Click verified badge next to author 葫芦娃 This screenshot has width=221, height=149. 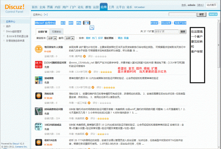point(84,56)
